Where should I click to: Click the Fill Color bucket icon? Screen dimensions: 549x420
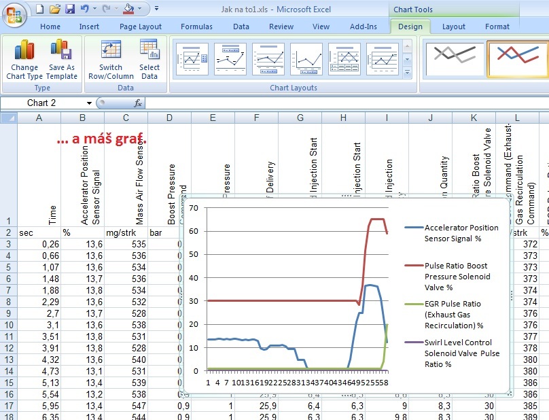[128, 9]
